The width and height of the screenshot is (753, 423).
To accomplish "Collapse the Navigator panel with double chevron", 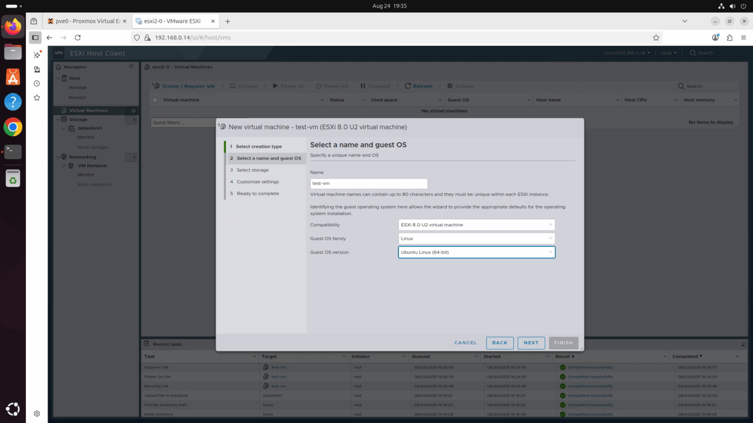I will [x=131, y=66].
